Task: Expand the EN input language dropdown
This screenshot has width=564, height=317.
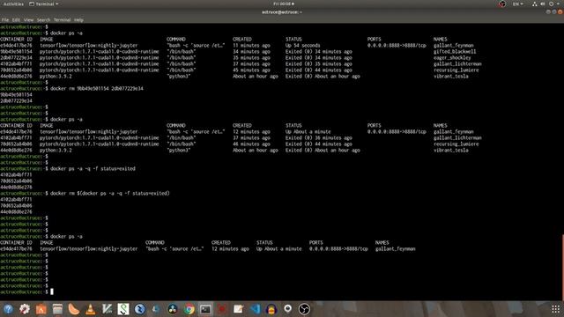Action: (x=518, y=4)
